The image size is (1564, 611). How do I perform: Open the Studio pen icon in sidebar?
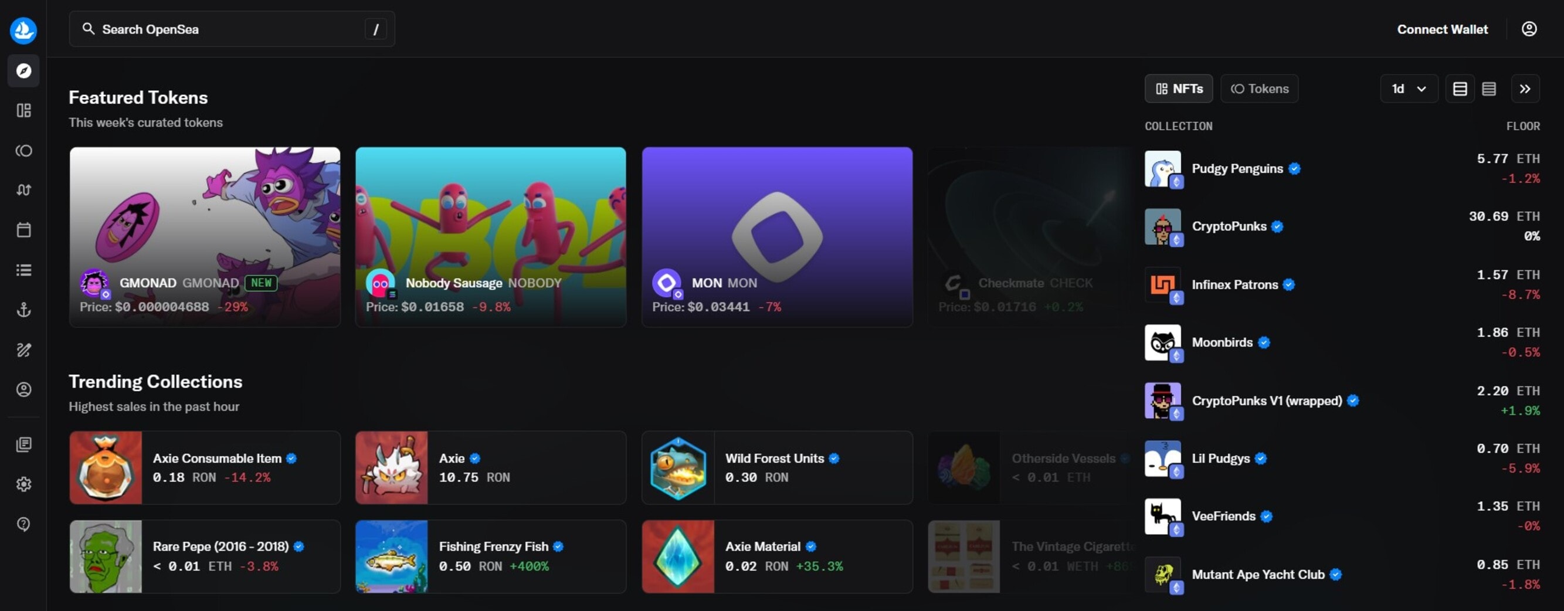[23, 349]
